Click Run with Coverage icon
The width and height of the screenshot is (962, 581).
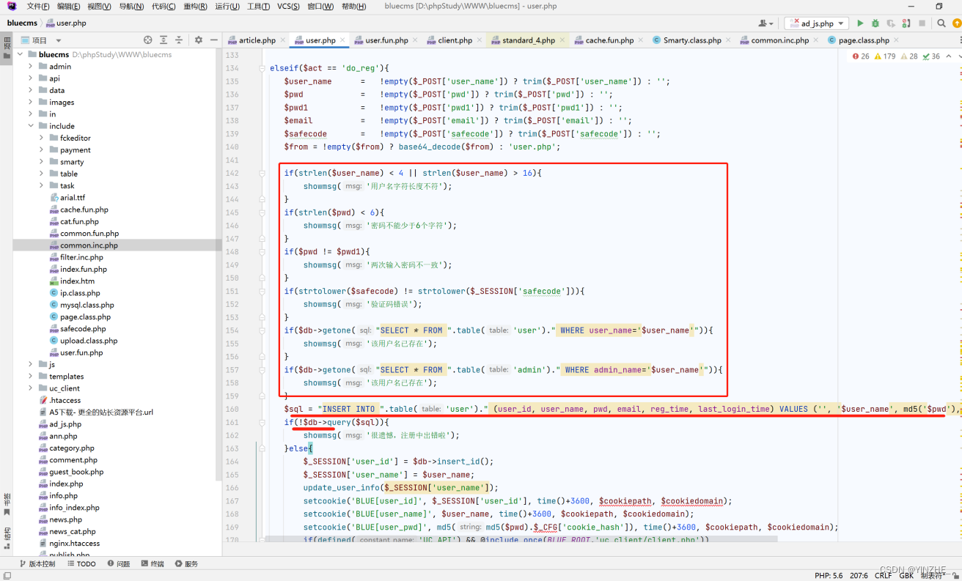coord(890,23)
